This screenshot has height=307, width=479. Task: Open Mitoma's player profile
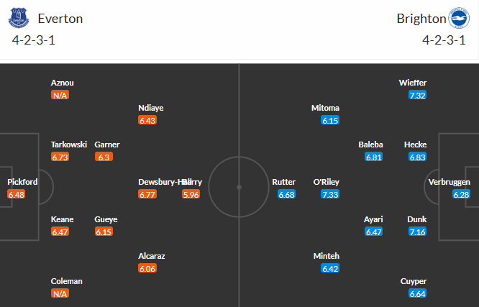tap(325, 108)
